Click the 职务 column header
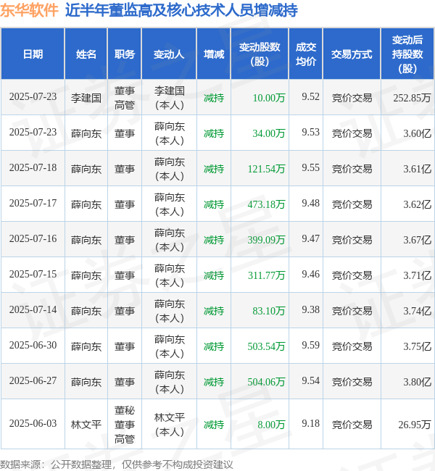The image size is (435, 471). click(x=125, y=54)
